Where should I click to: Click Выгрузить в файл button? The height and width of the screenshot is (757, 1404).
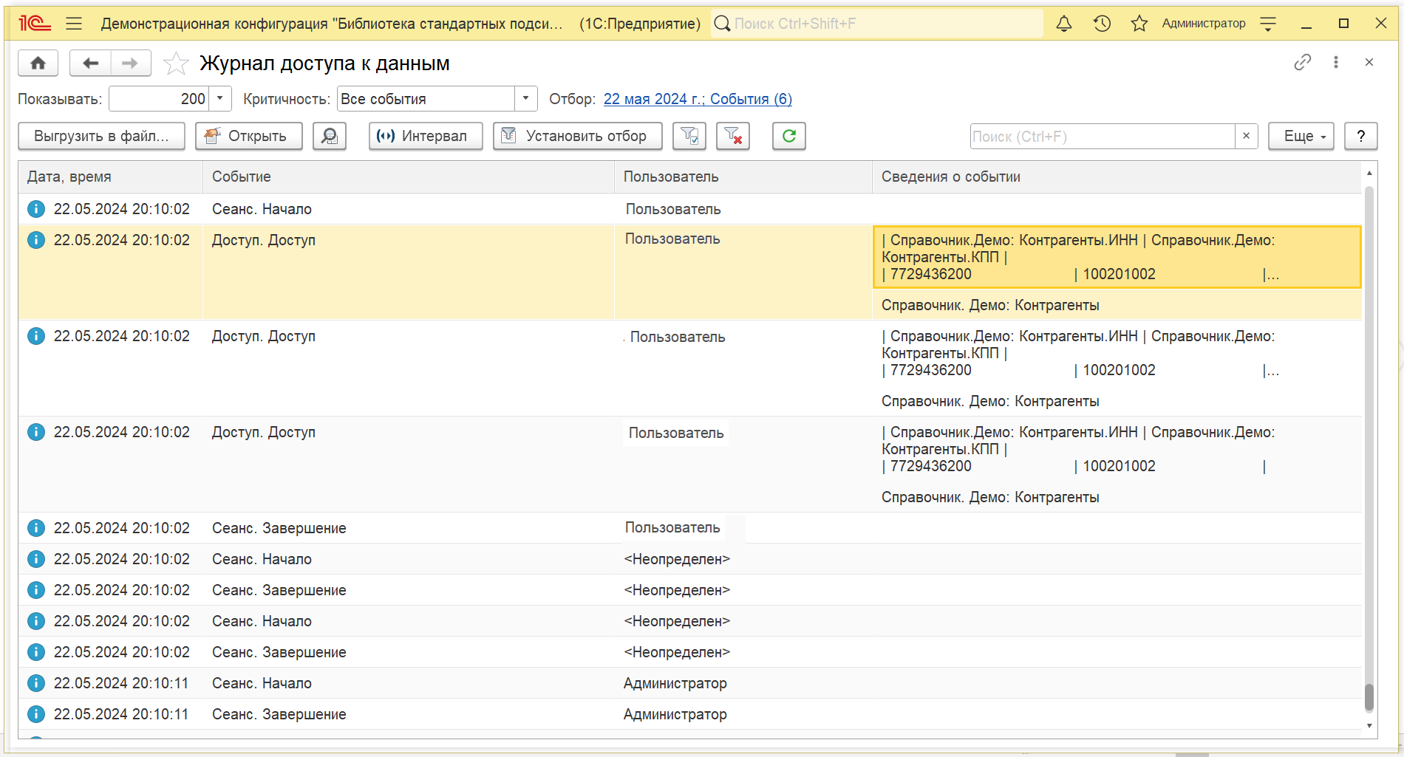tap(101, 136)
